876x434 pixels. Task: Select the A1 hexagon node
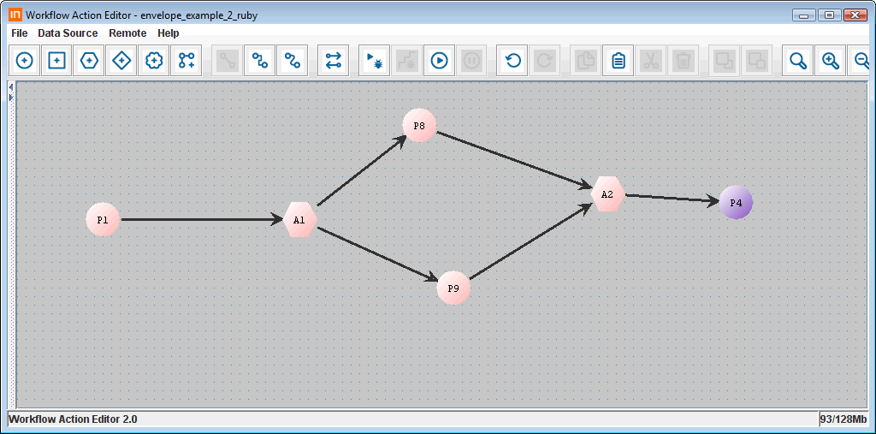(x=300, y=220)
